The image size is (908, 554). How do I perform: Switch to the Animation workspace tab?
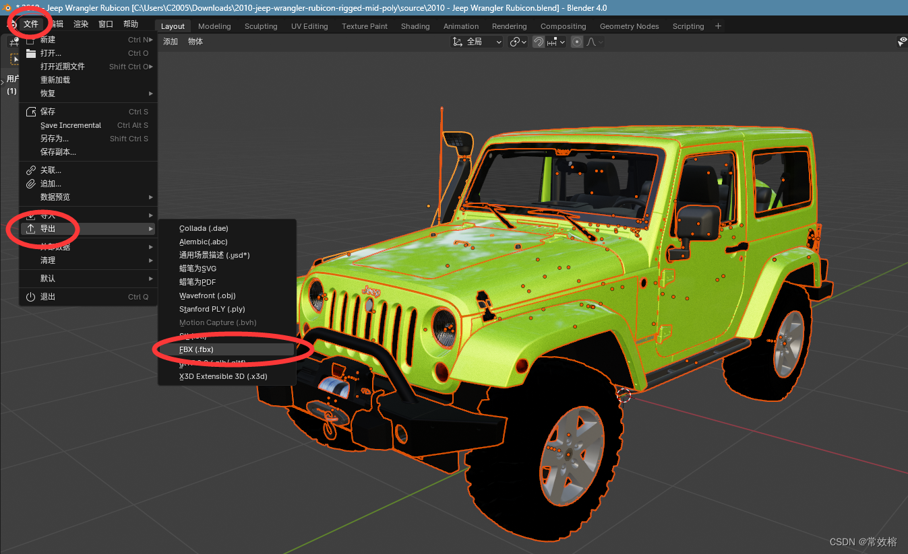pyautogui.click(x=461, y=26)
